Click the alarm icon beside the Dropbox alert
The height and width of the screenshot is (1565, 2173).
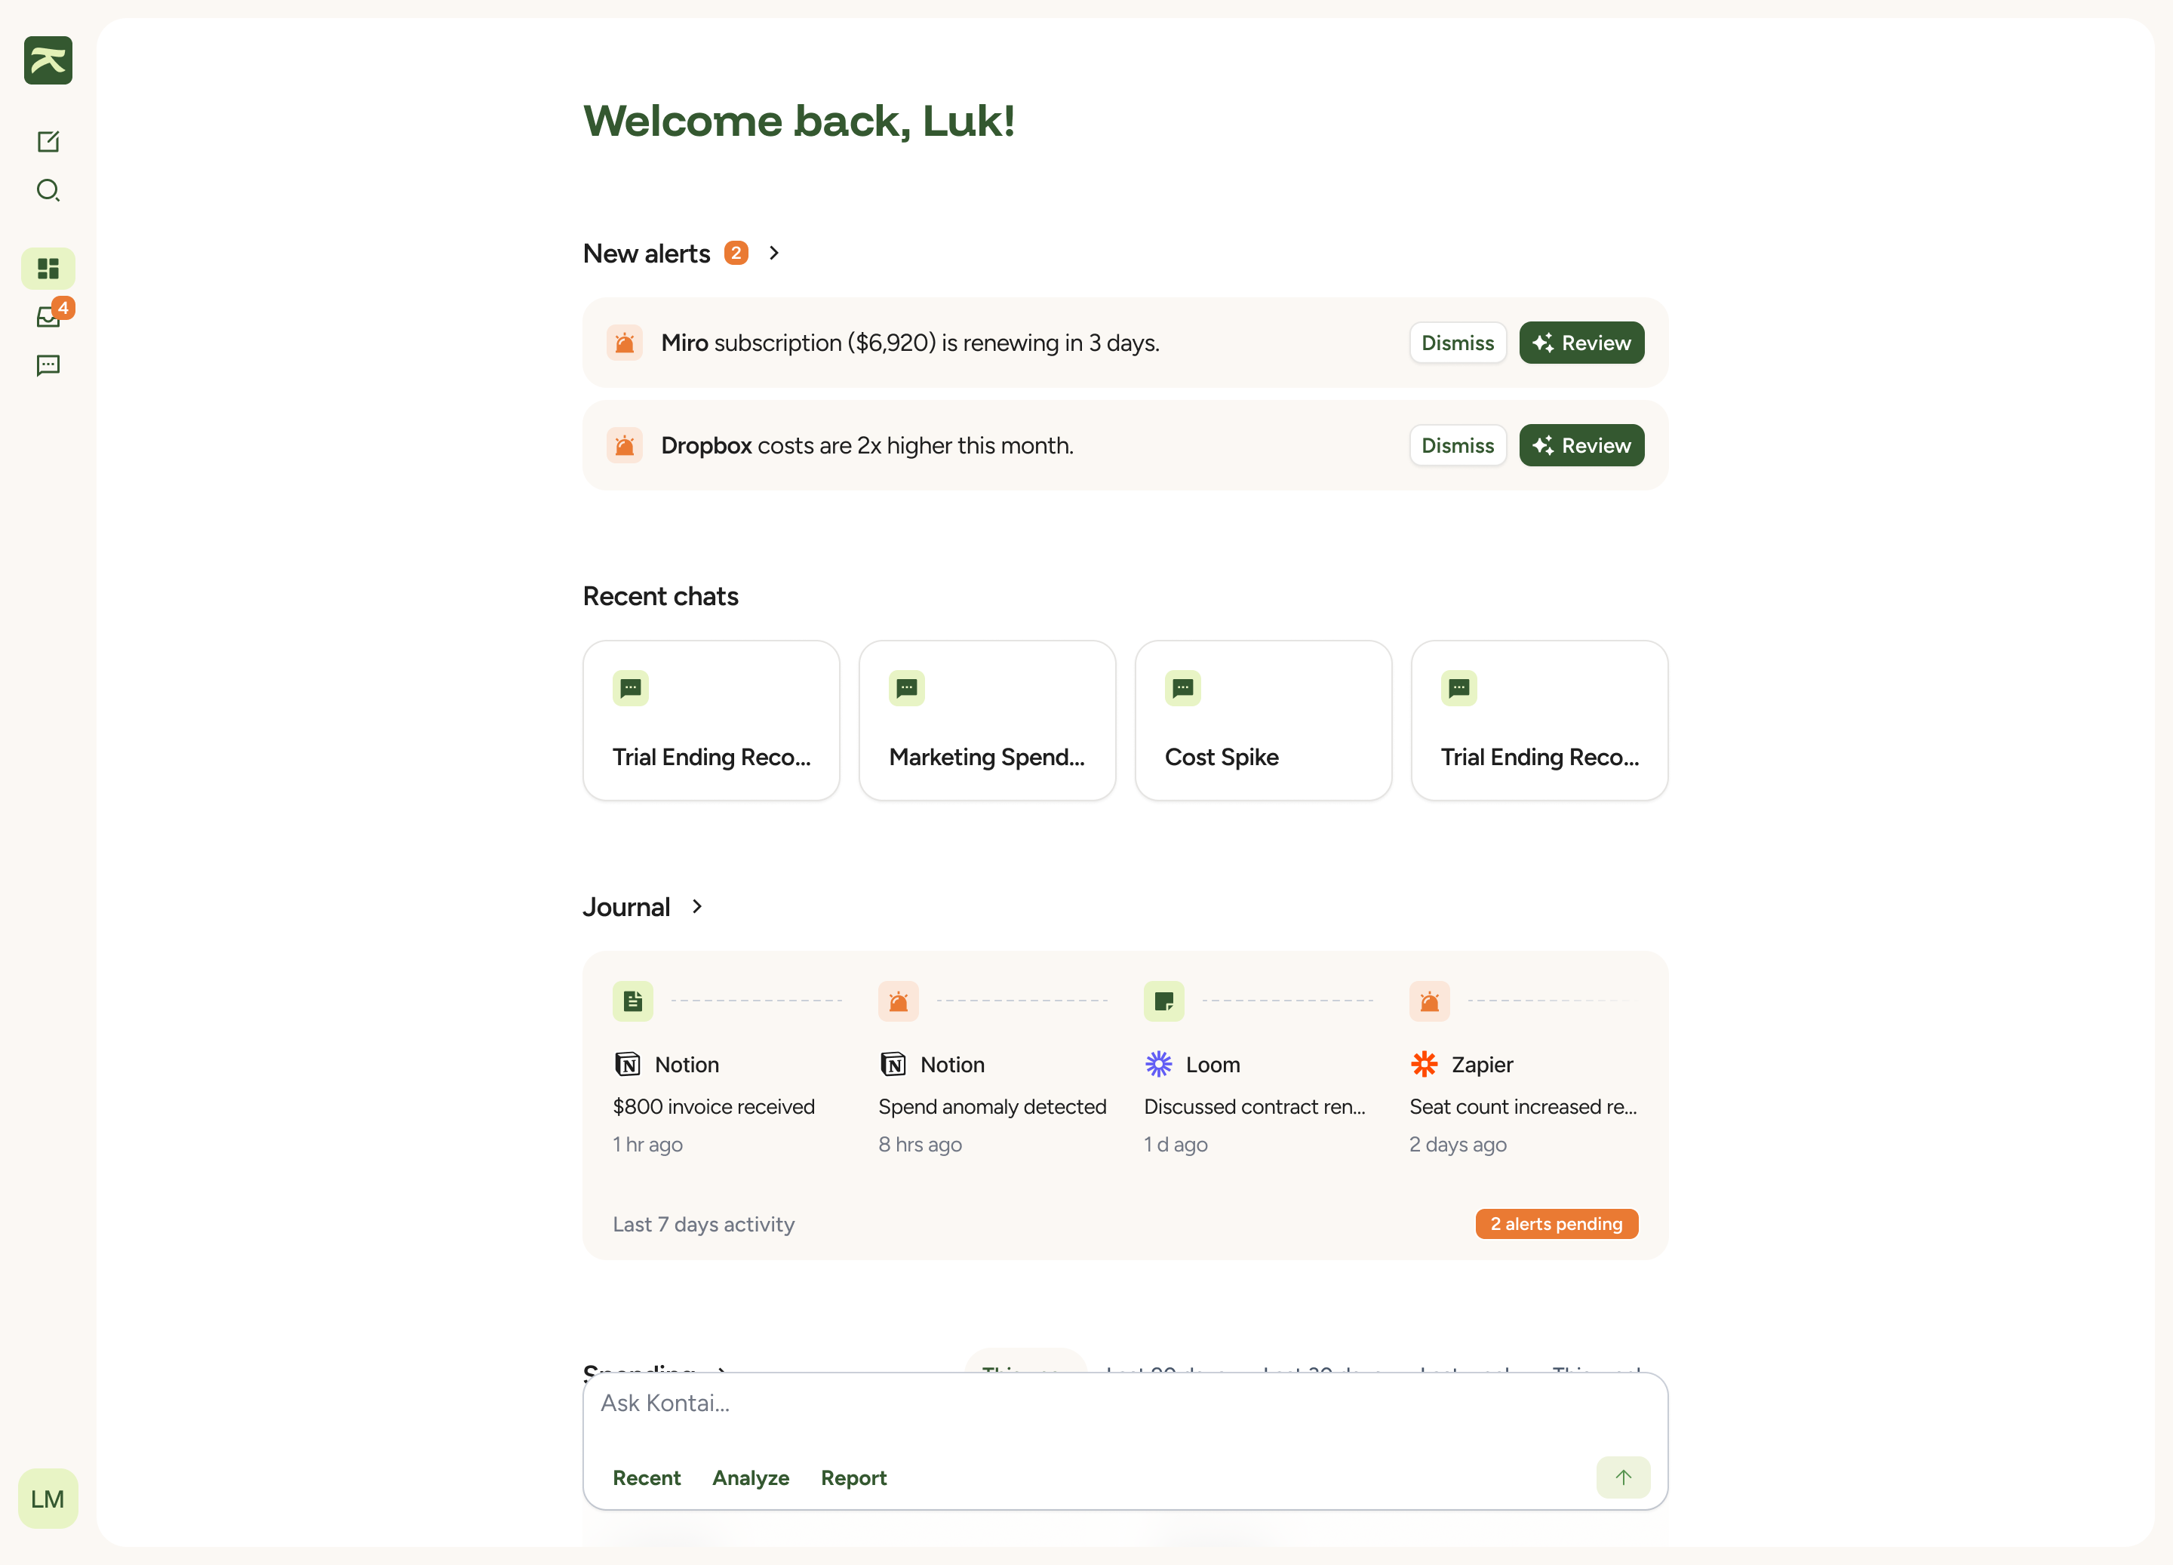[x=625, y=446]
